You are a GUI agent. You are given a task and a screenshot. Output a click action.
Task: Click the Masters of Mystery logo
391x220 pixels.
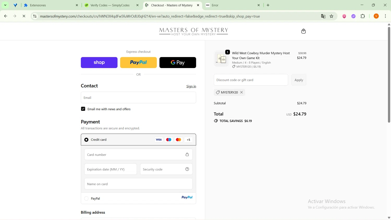(x=193, y=31)
